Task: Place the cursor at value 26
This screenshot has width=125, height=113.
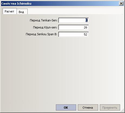Action: tap(85, 27)
